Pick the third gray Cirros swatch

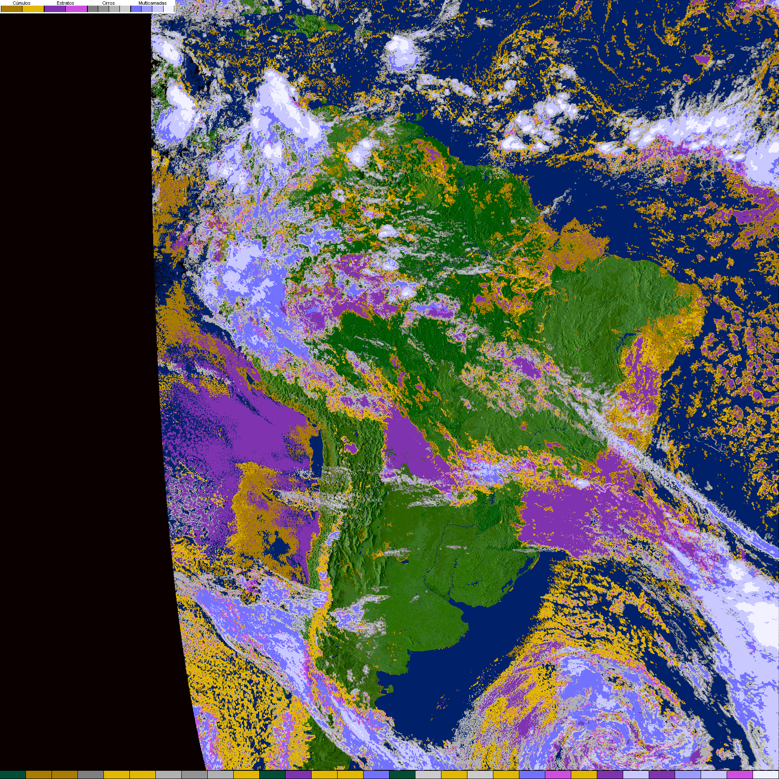click(x=114, y=9)
